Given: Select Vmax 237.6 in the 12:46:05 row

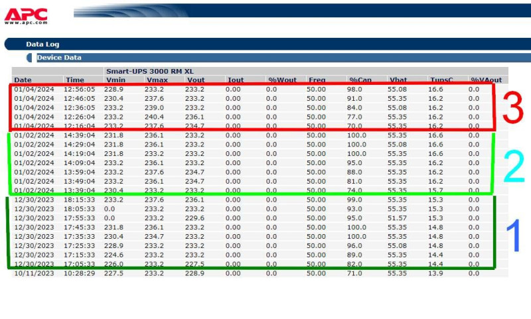Looking at the screenshot, I should coord(154,98).
